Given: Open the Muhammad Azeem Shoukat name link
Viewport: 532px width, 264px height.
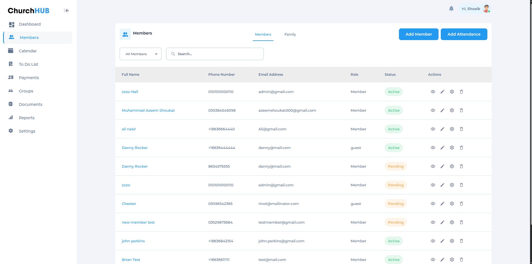Looking at the screenshot, I should tap(148, 110).
